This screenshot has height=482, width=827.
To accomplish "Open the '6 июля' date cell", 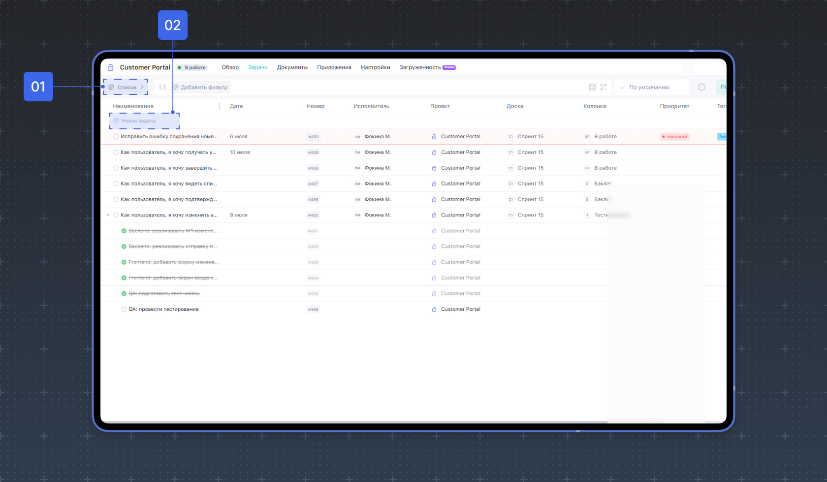I will [239, 137].
